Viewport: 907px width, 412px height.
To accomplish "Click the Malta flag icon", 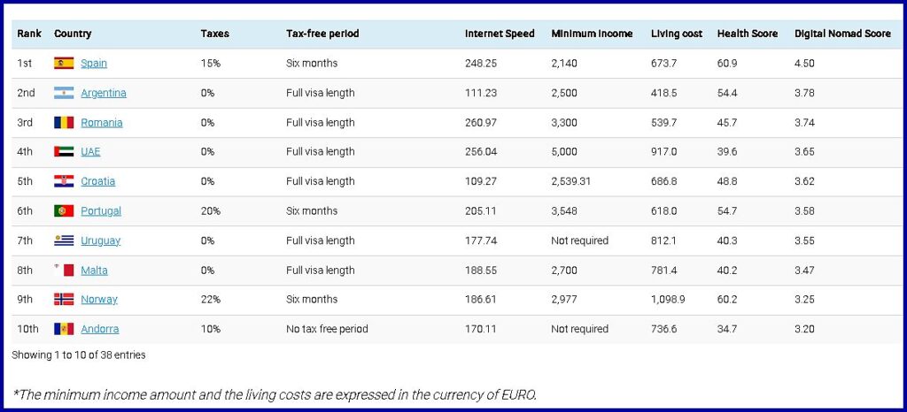I will click(64, 271).
